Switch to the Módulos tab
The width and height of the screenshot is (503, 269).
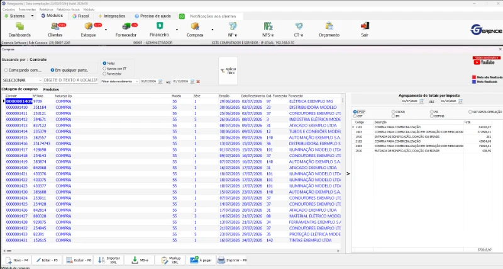tap(52, 16)
